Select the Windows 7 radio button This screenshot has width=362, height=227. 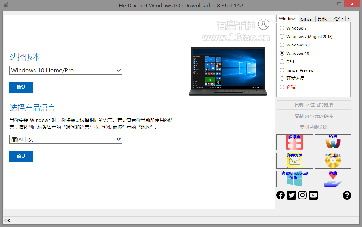(282, 28)
